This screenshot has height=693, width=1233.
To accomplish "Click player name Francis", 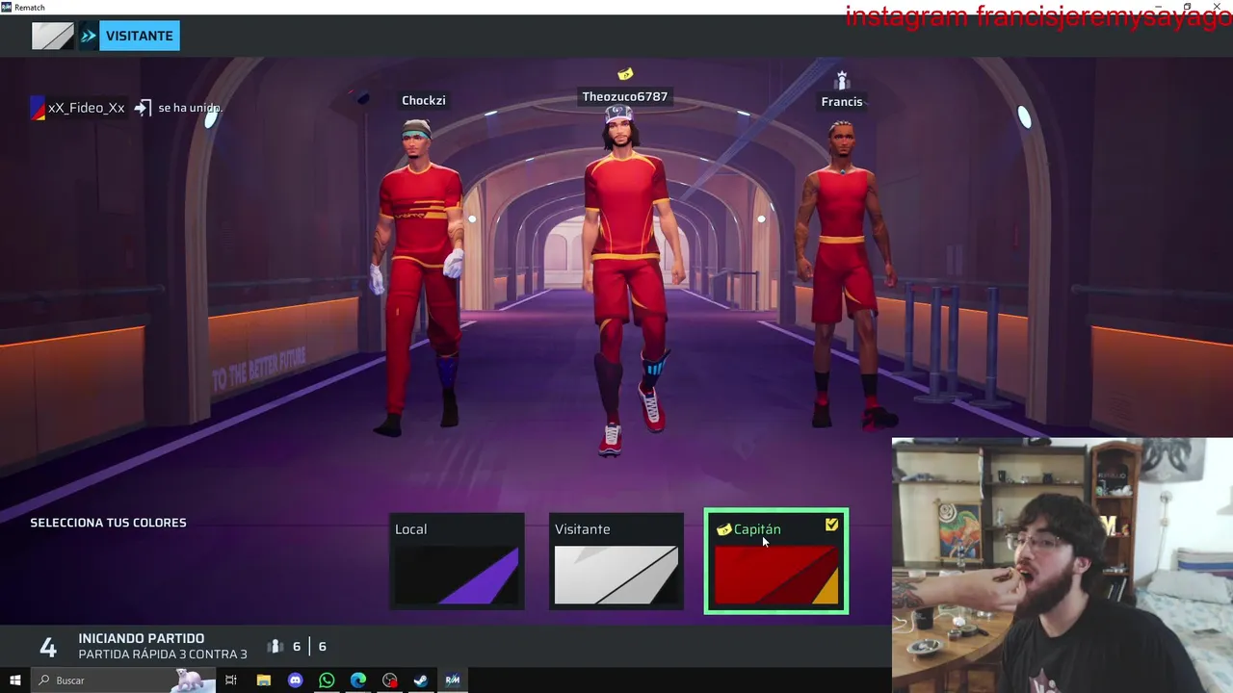I will point(842,101).
